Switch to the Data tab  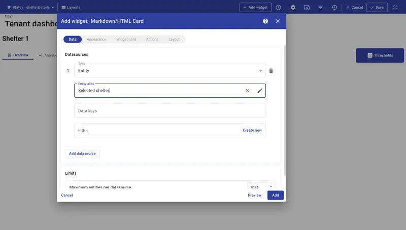click(x=73, y=40)
